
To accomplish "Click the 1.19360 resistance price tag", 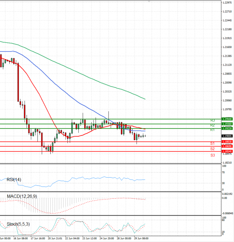I will 227,124.
